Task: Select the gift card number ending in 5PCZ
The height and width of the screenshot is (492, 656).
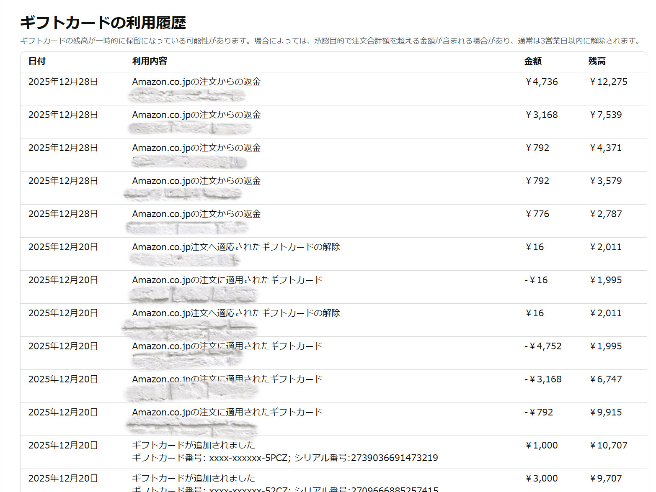Action: click(249, 458)
